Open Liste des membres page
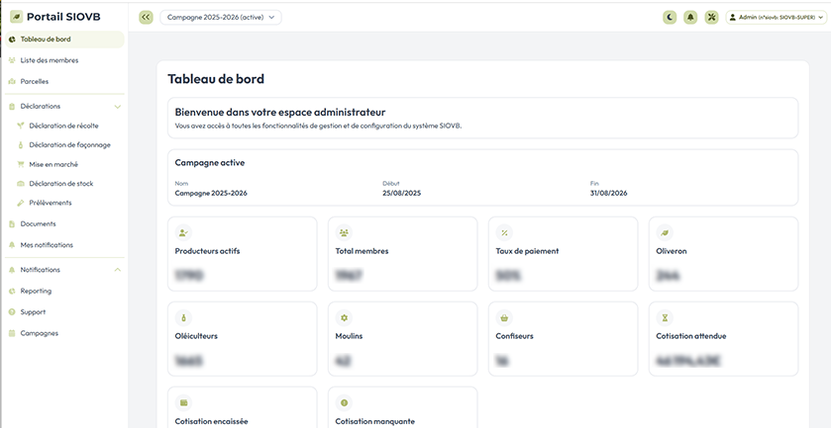The width and height of the screenshot is (831, 428). pyautogui.click(x=49, y=60)
